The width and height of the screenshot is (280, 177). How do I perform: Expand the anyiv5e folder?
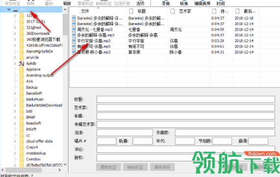[15, 57]
